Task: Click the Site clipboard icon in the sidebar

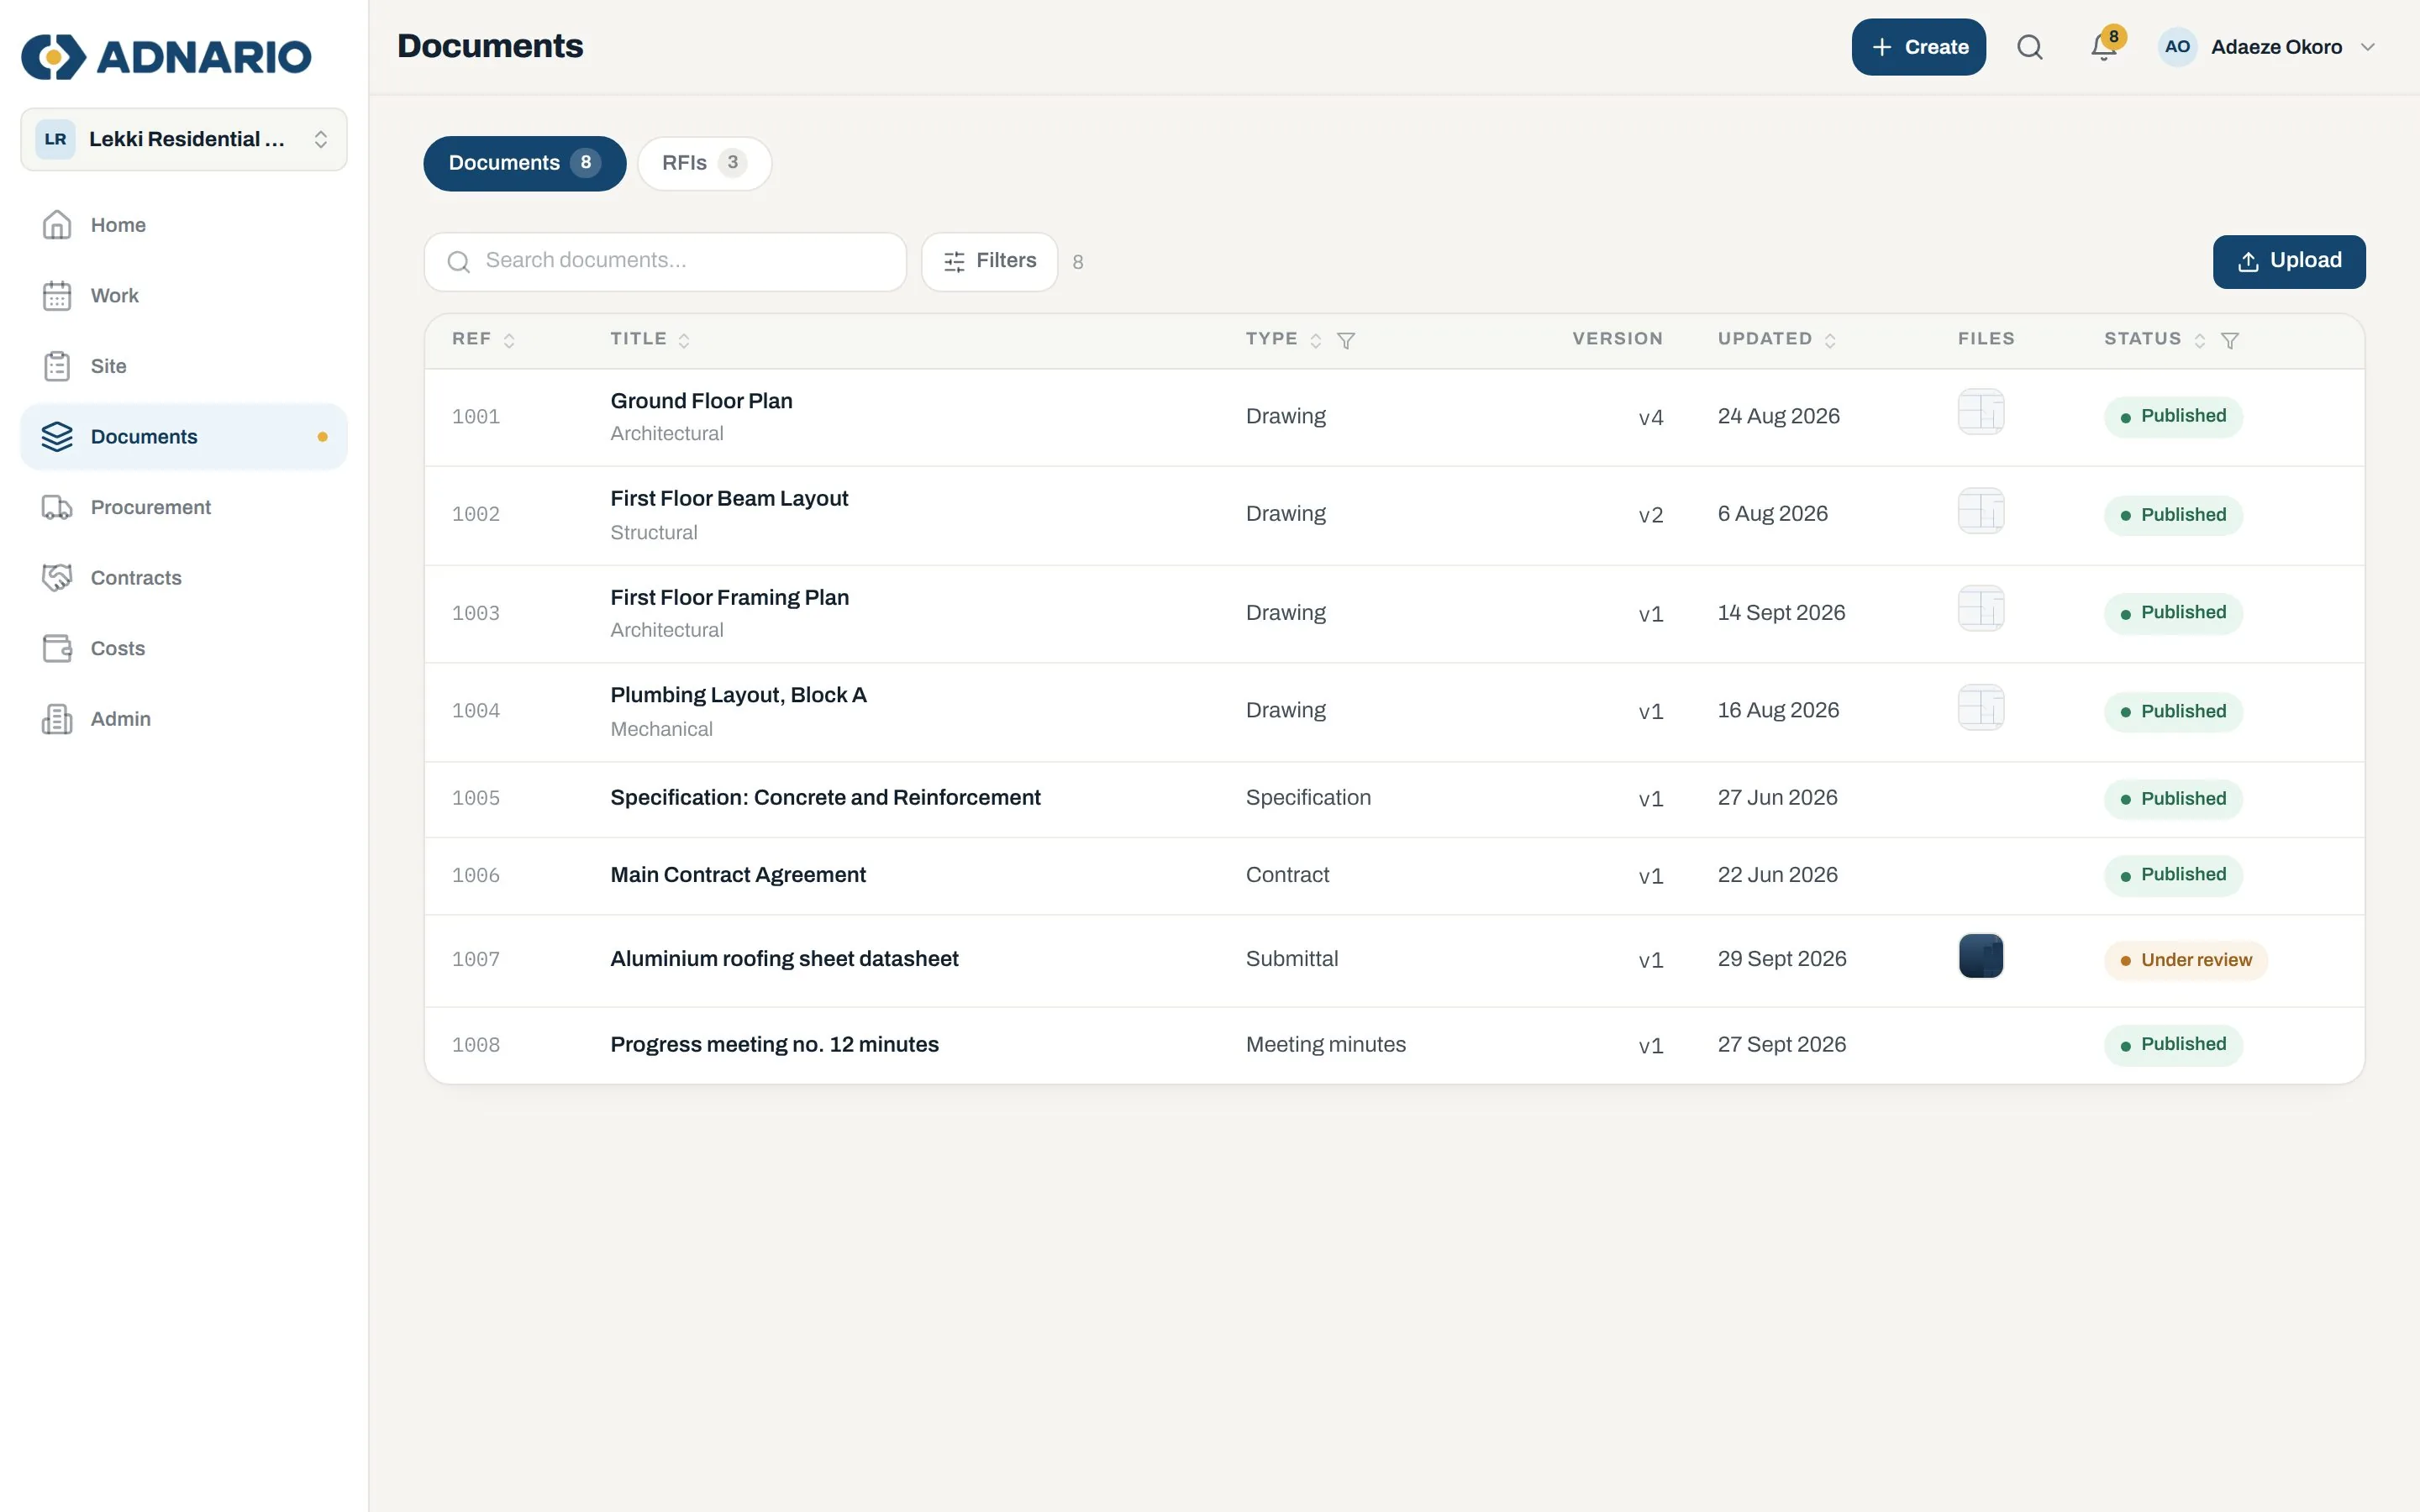Action: [57, 366]
